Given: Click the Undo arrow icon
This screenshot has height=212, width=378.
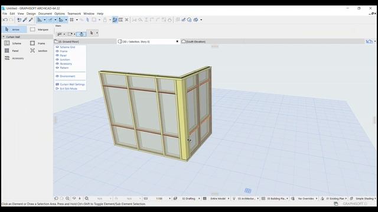Looking at the screenshot, I should (x=5, y=20).
